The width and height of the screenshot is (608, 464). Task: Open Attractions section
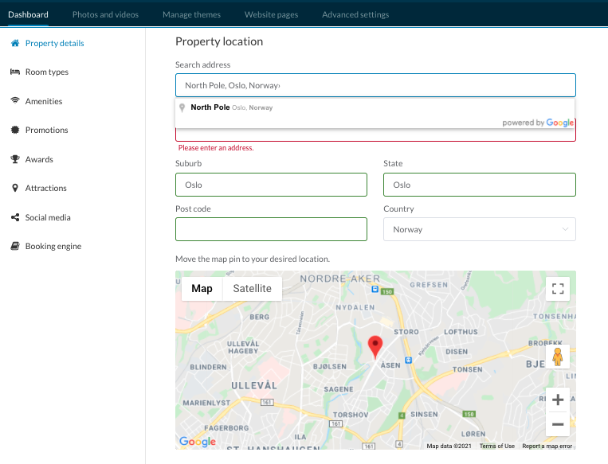[45, 188]
